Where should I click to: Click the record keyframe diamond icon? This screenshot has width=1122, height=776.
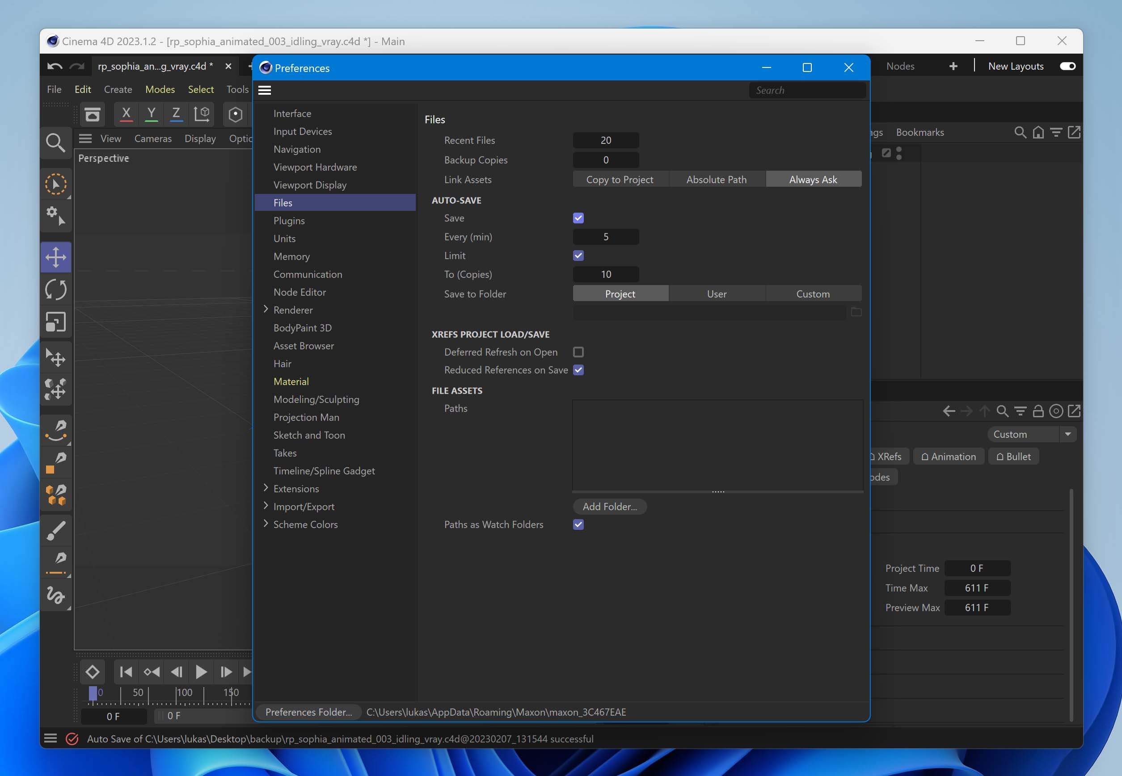[x=93, y=672]
